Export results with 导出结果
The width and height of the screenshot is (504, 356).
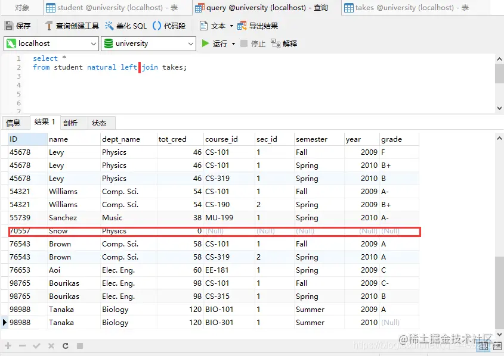click(x=258, y=26)
